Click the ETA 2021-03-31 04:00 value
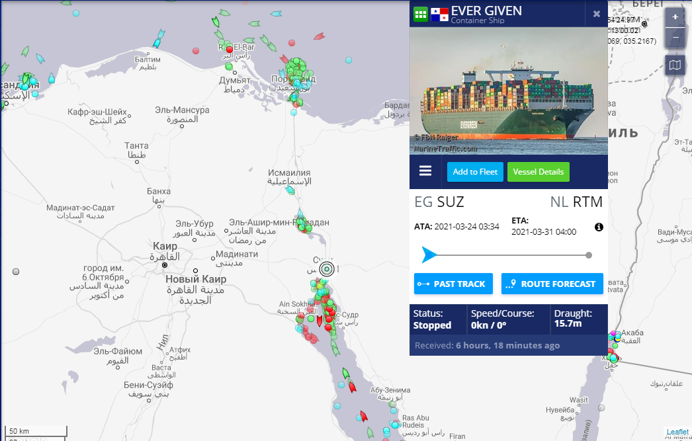Viewport: 692px width, 441px height. click(x=544, y=232)
